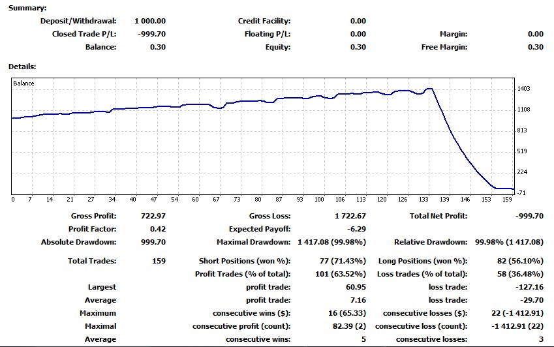Click the Closed Trade P/L value -999.70
Viewport: 554px width, 347px height.
(x=151, y=34)
